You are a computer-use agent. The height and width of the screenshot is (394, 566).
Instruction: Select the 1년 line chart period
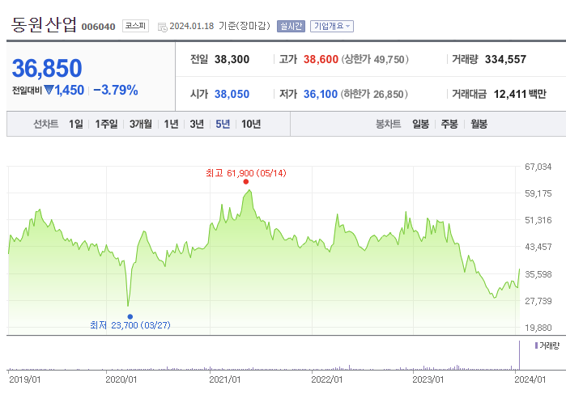(x=171, y=124)
